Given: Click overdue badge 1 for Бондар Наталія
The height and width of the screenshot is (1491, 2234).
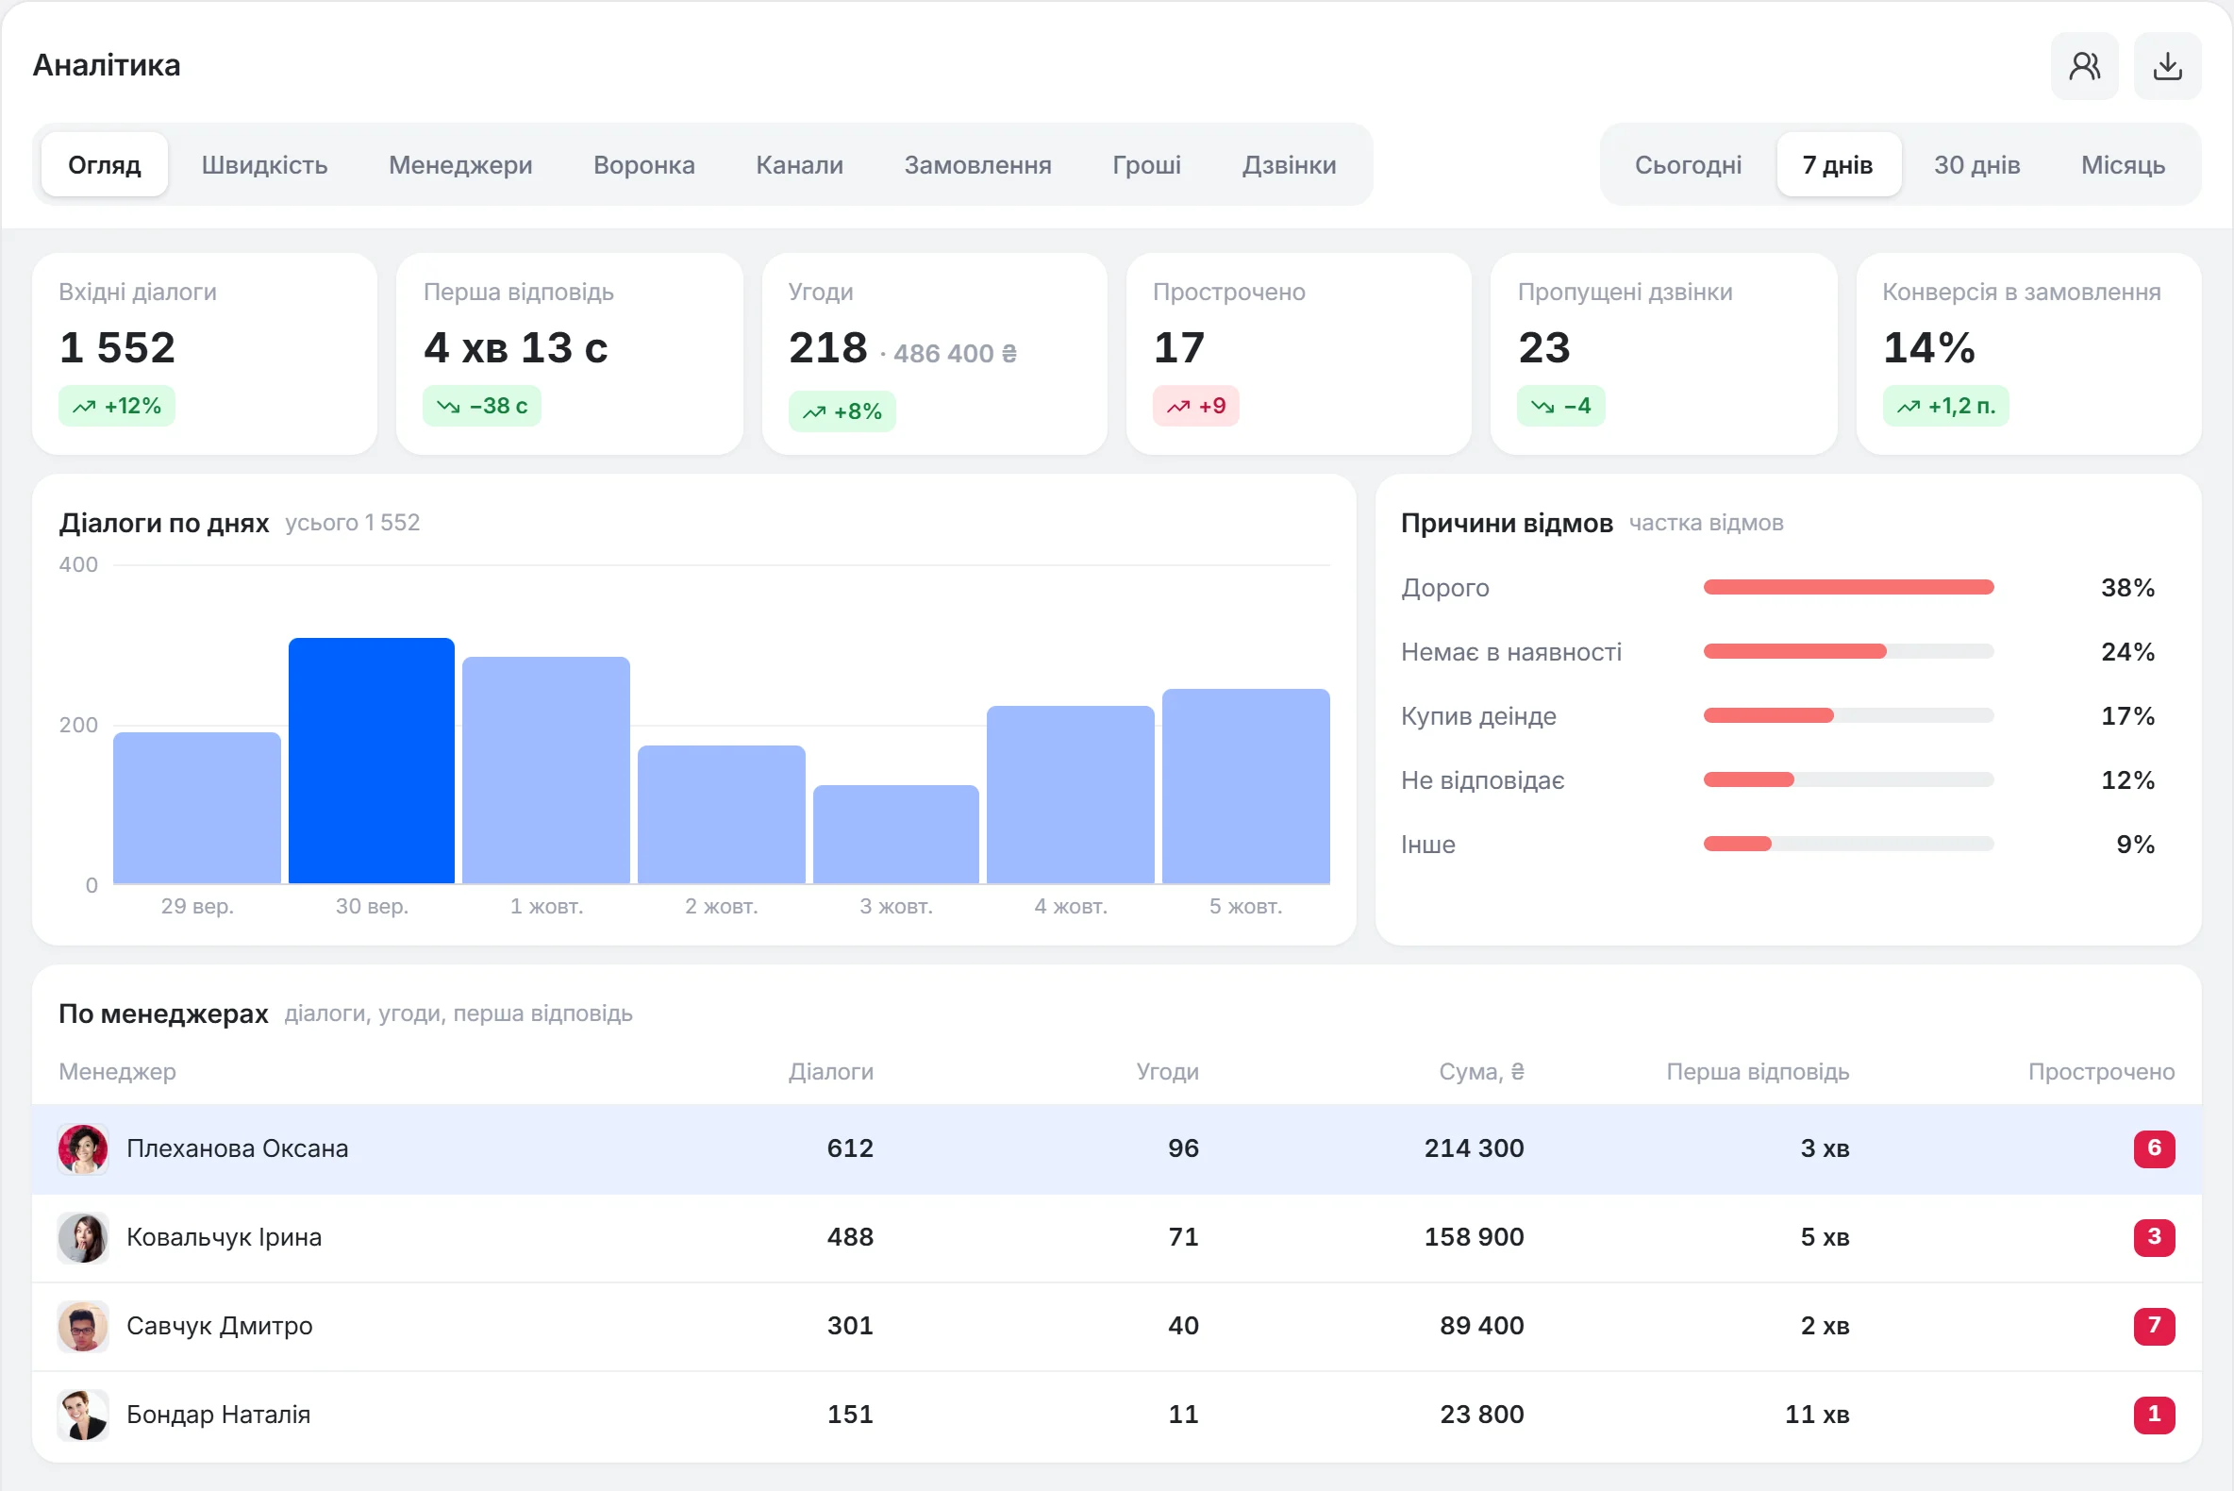Looking at the screenshot, I should [x=2153, y=1414].
